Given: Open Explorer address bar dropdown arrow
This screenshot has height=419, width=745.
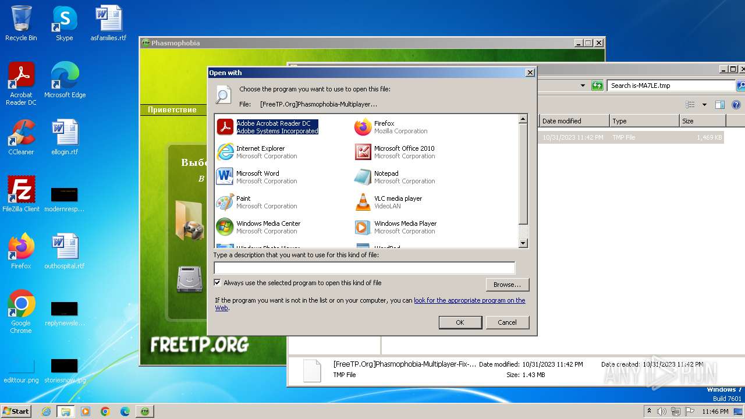Looking at the screenshot, I should coord(583,86).
